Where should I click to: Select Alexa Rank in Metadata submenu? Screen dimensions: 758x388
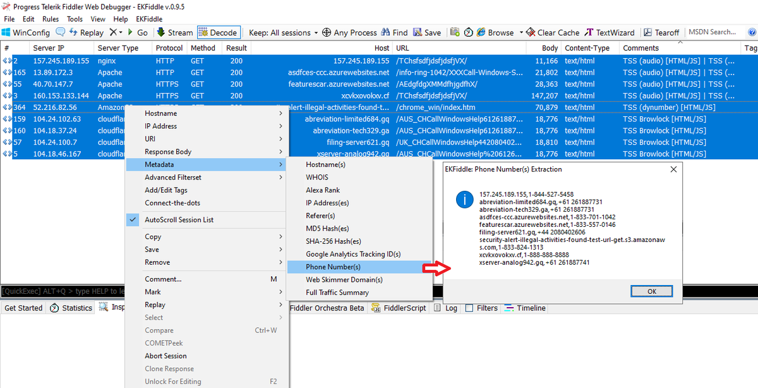tap(359, 190)
